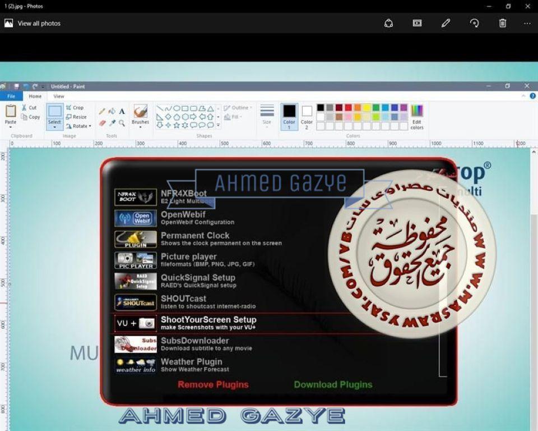The width and height of the screenshot is (538, 431).
Task: Pick the Curve shape in Shapes gallery
Action: pos(168,108)
